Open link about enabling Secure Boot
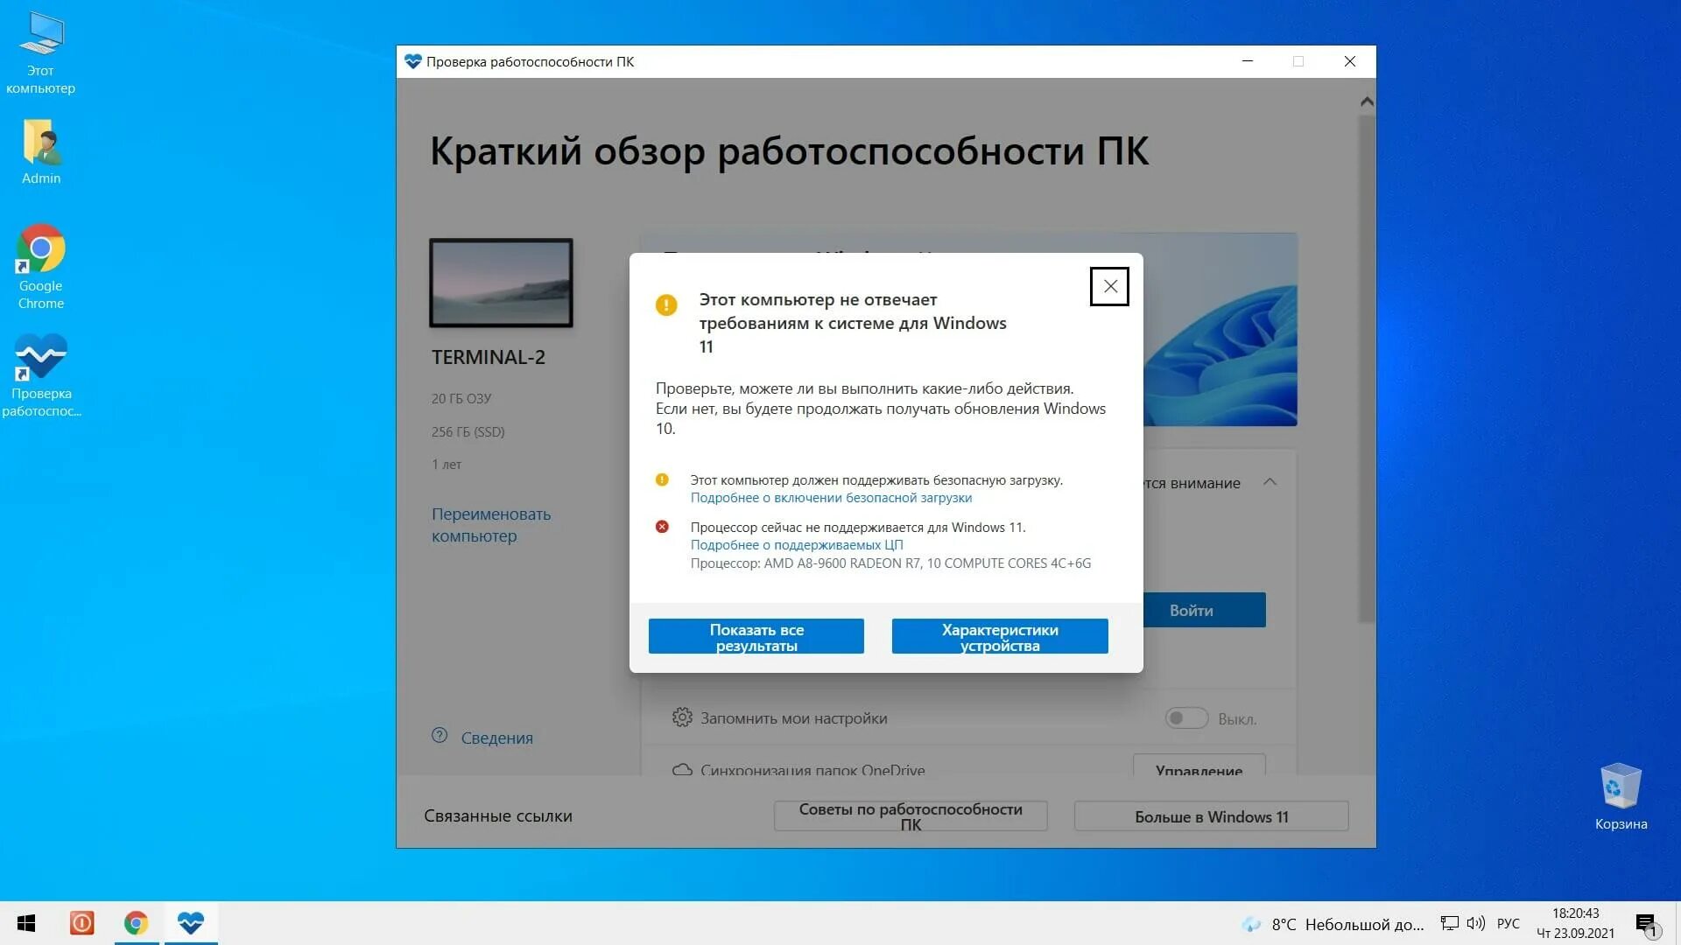 click(x=831, y=498)
